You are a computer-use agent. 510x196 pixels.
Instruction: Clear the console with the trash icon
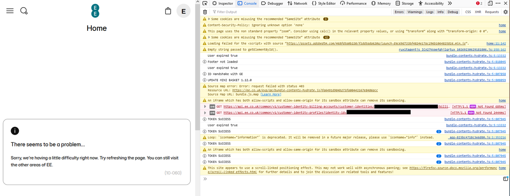point(205,12)
